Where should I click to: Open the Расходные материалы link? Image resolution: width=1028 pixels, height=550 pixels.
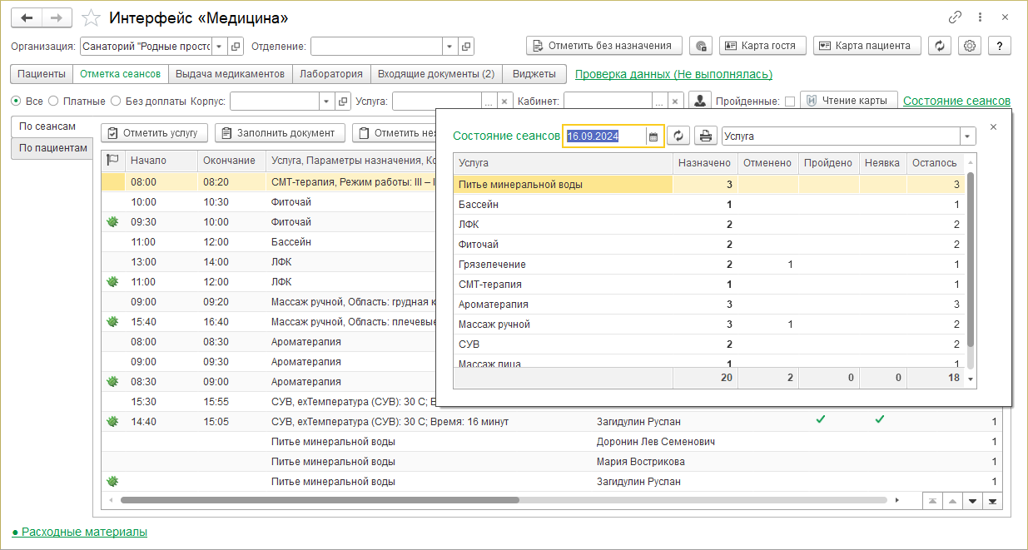click(x=84, y=532)
